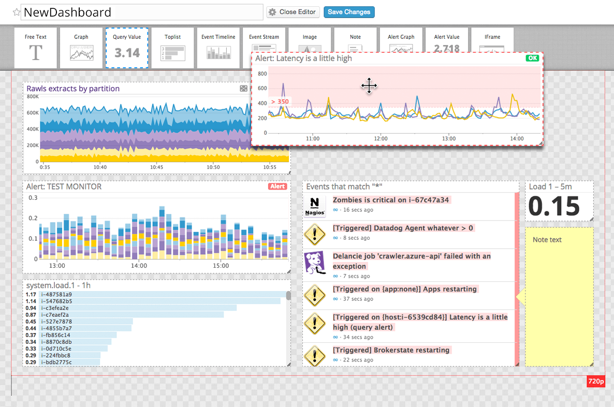Image resolution: width=614 pixels, height=407 pixels.
Task: Select the Graph widget icon
Action: click(x=81, y=47)
